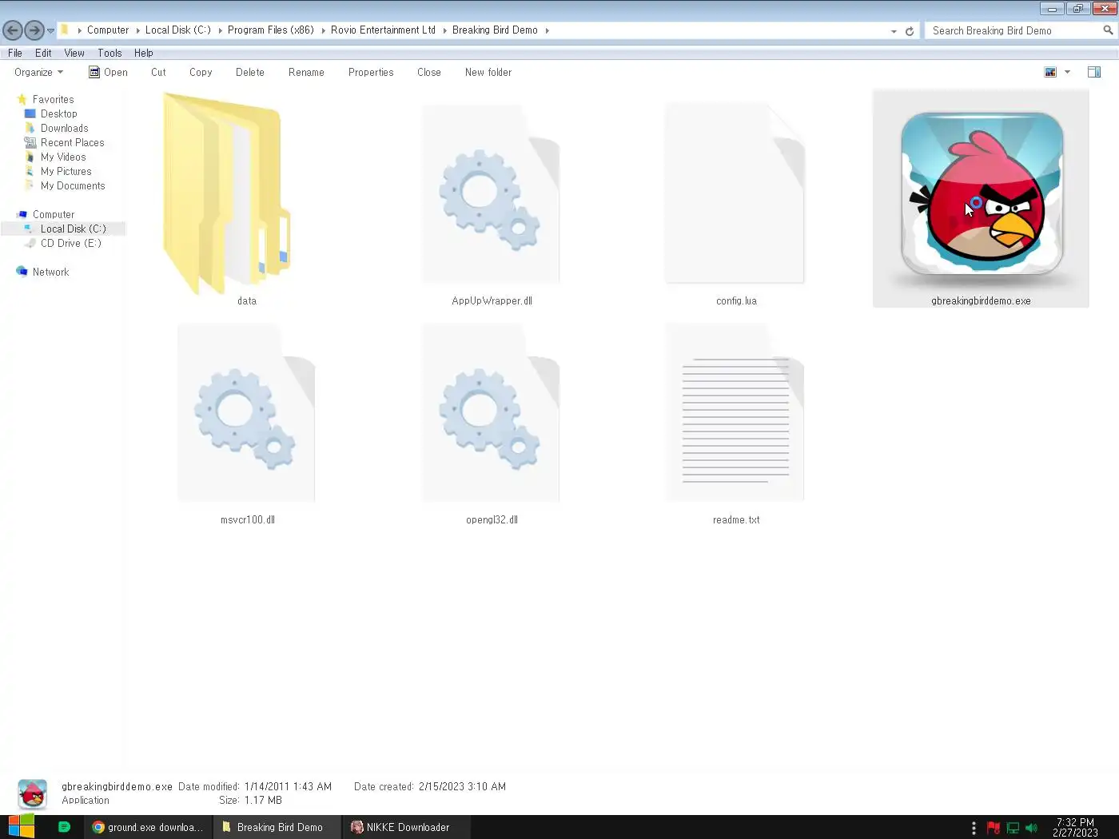Open Desktop in the sidebar
Image resolution: width=1119 pixels, height=839 pixels.
point(59,113)
